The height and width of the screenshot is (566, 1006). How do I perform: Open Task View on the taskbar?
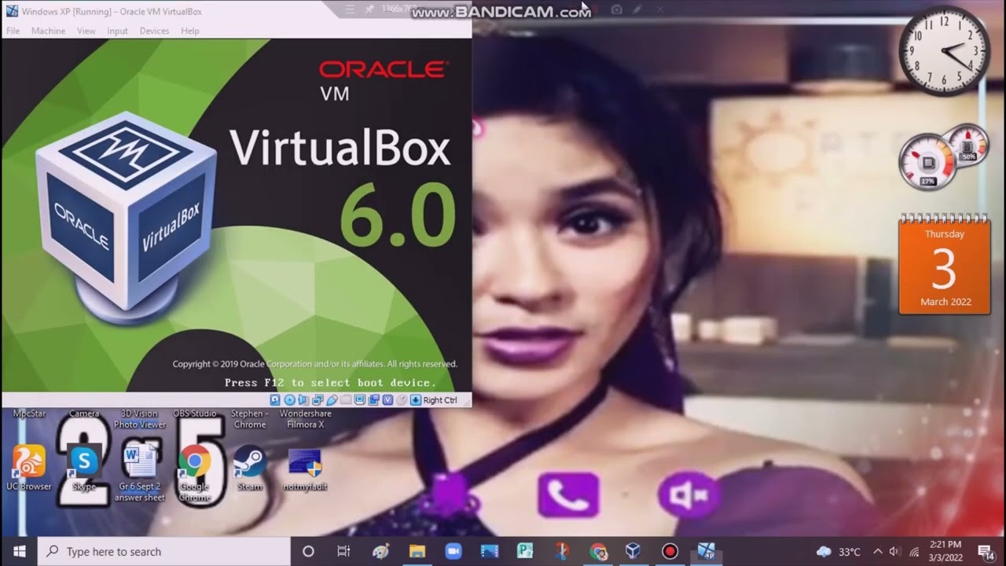pos(343,551)
